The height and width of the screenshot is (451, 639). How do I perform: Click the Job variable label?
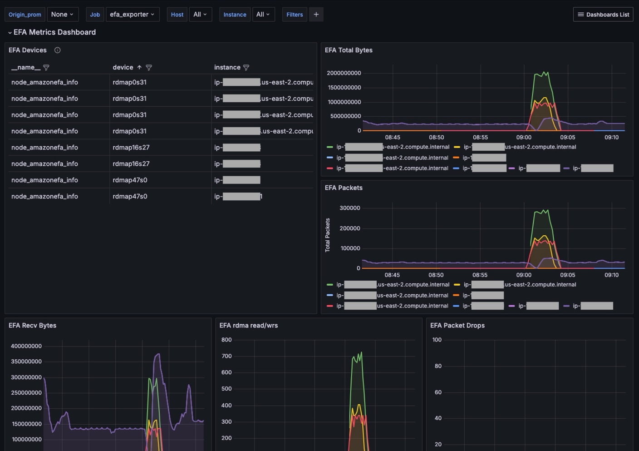click(95, 15)
